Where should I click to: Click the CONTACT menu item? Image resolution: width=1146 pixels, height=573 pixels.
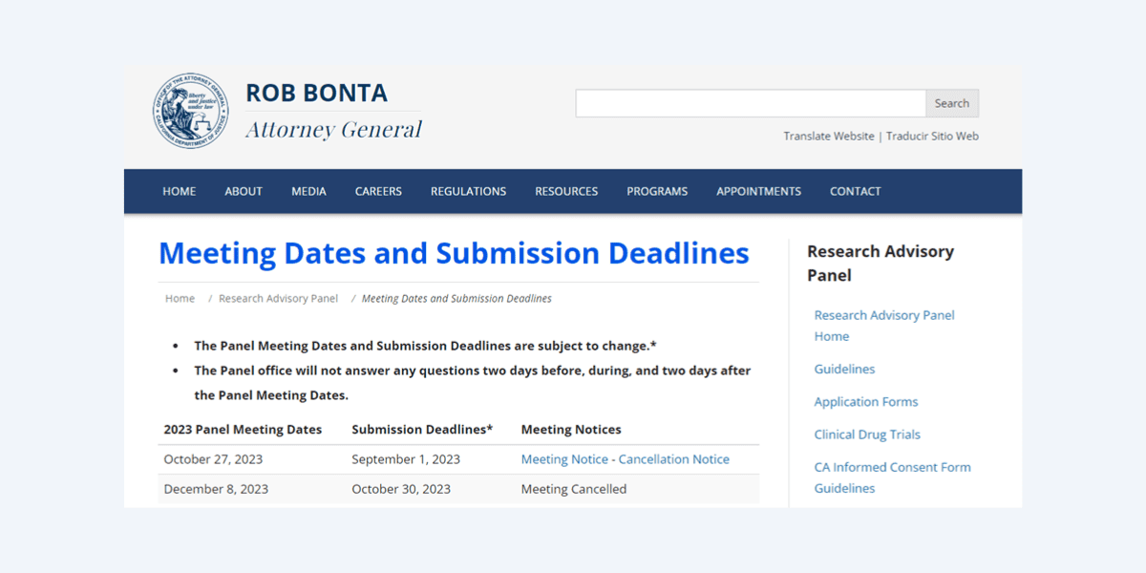[855, 191]
